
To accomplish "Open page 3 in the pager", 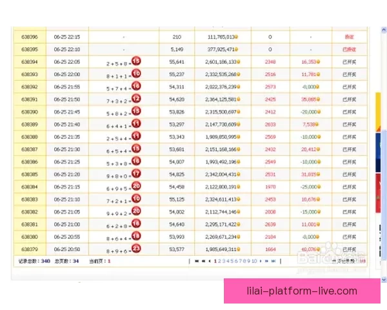I will (223, 261).
